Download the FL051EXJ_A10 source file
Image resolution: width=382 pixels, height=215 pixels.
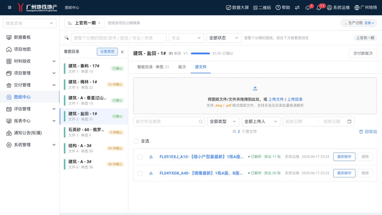[151, 157]
